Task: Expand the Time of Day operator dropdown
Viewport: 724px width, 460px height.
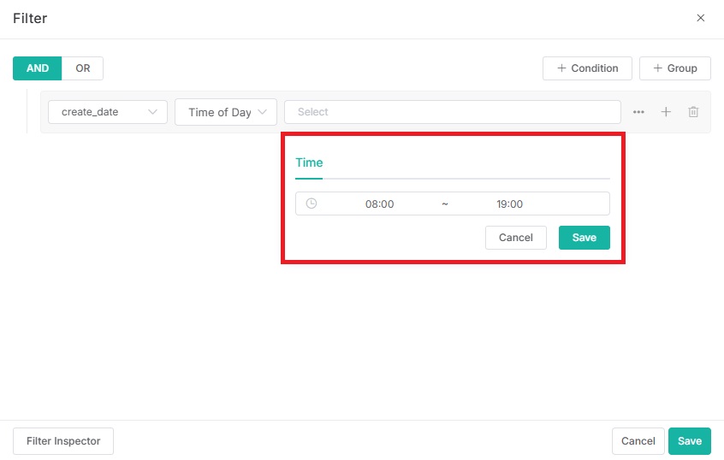Action: [x=226, y=112]
